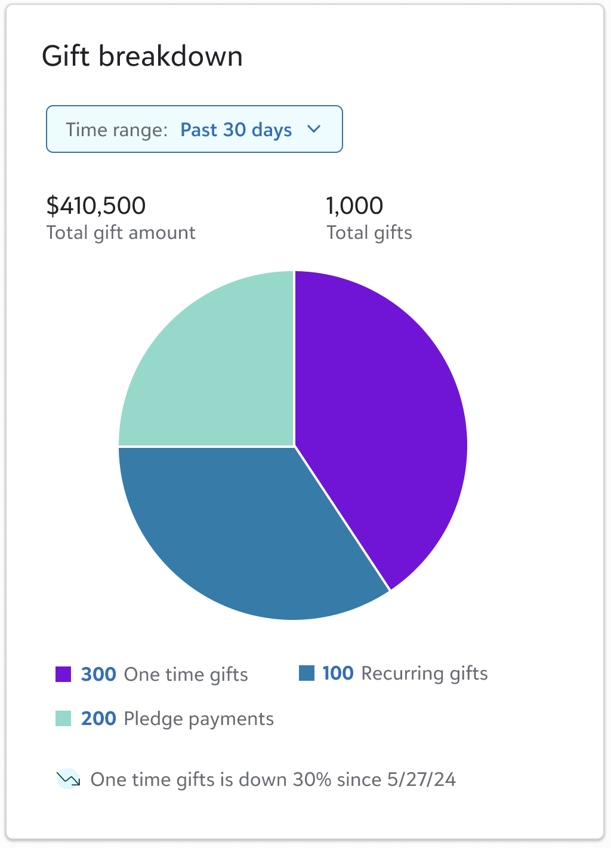
Task: Click the $410,500 total gift amount
Action: coord(96,205)
